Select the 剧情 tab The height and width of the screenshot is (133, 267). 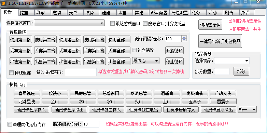231,13
